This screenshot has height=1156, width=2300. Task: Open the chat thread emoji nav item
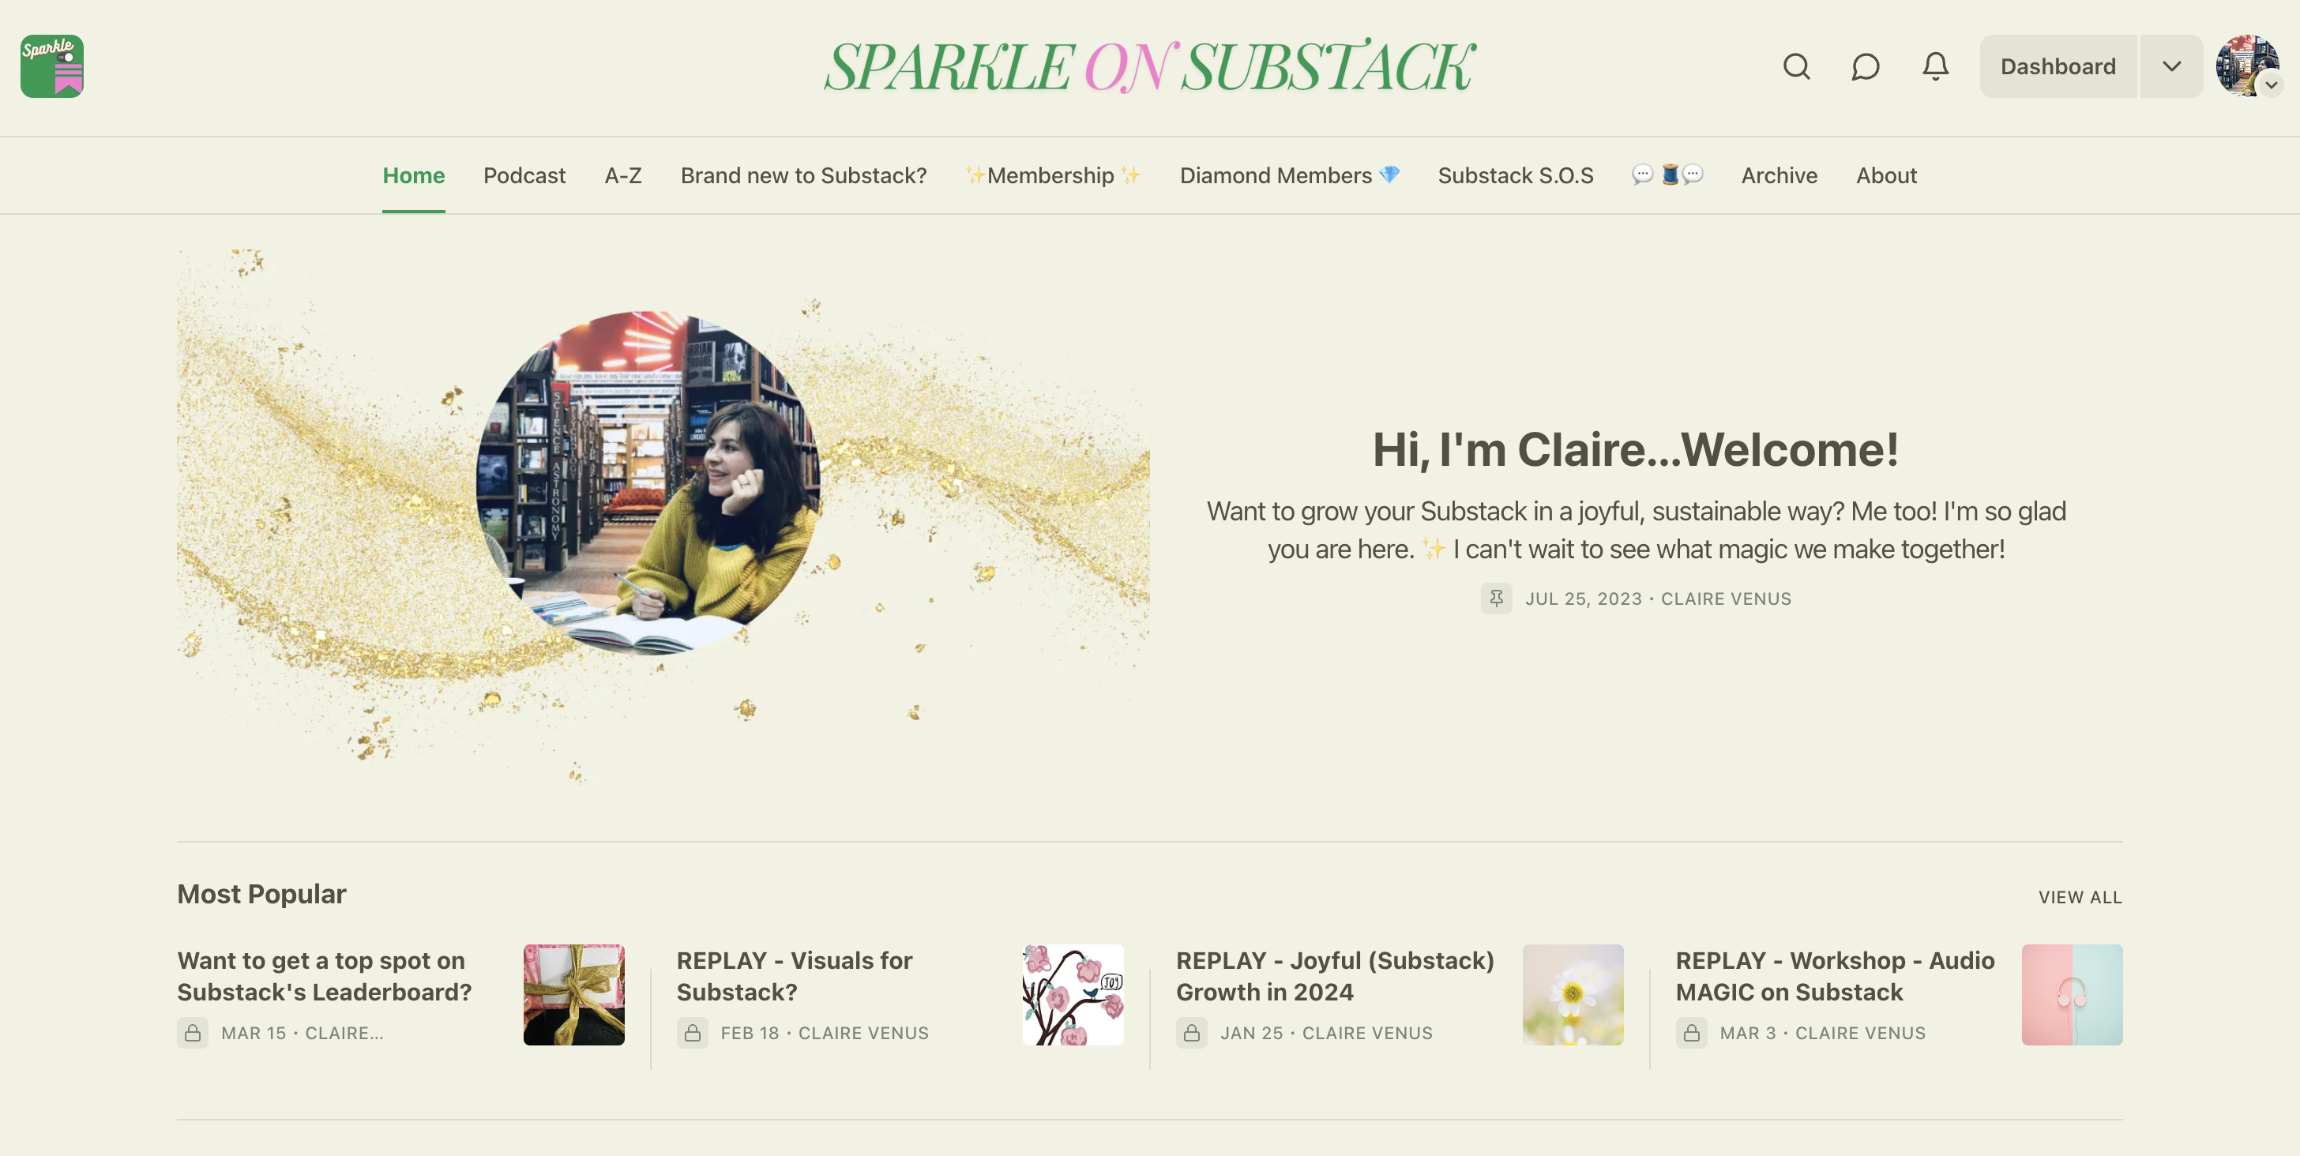click(x=1667, y=175)
